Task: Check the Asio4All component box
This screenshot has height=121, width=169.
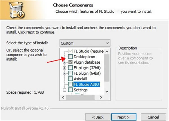Action: tap(70, 79)
